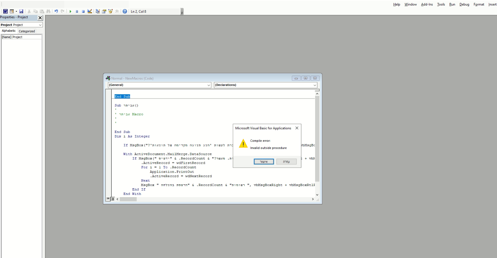Open the toolbar options overflow arrow
Viewport: 497px width, 258px height.
[182, 12]
